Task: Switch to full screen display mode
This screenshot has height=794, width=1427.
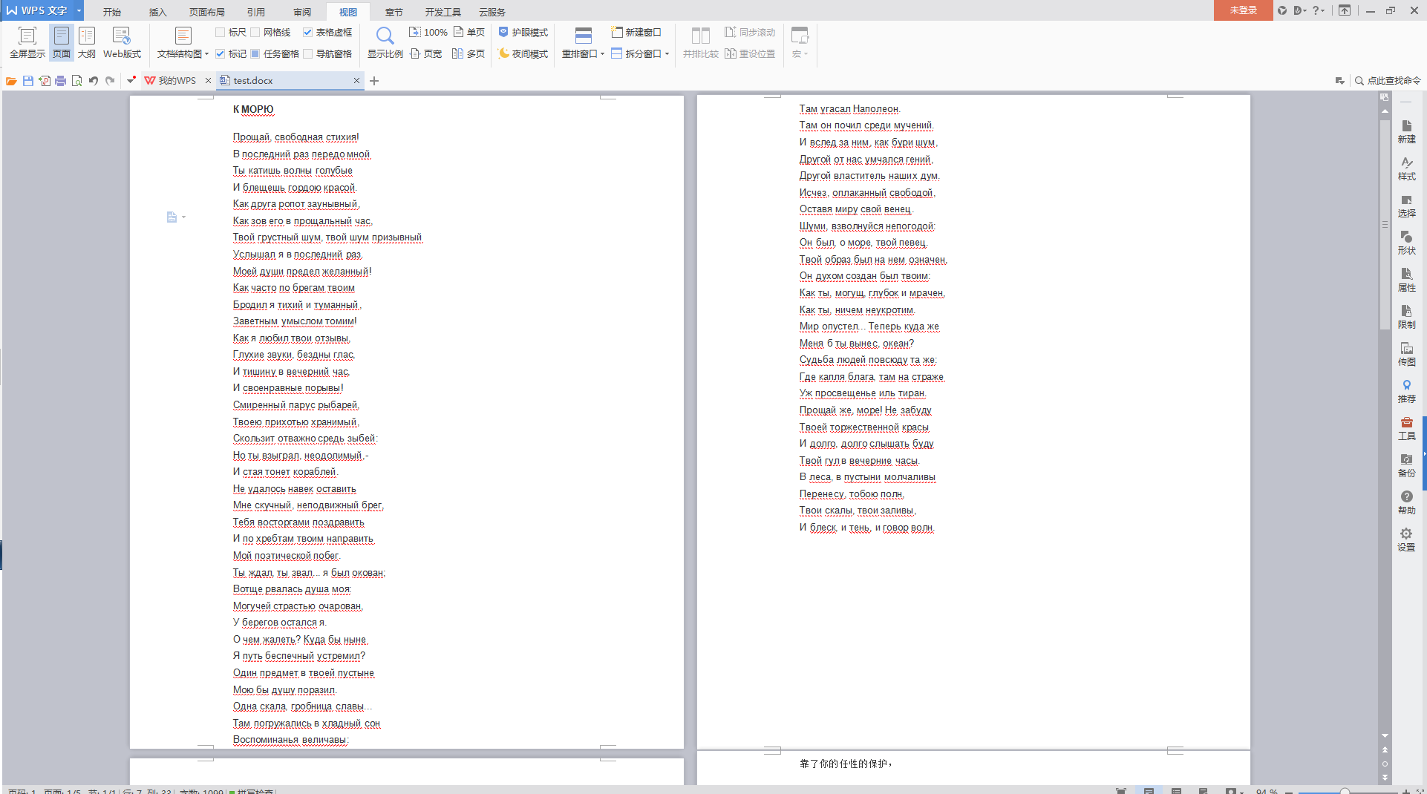Action: click(x=27, y=42)
